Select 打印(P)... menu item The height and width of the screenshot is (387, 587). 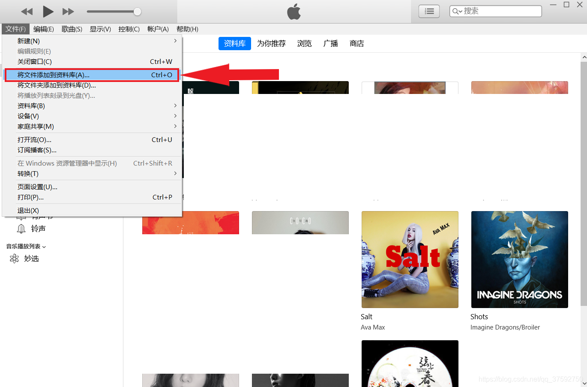pos(92,197)
